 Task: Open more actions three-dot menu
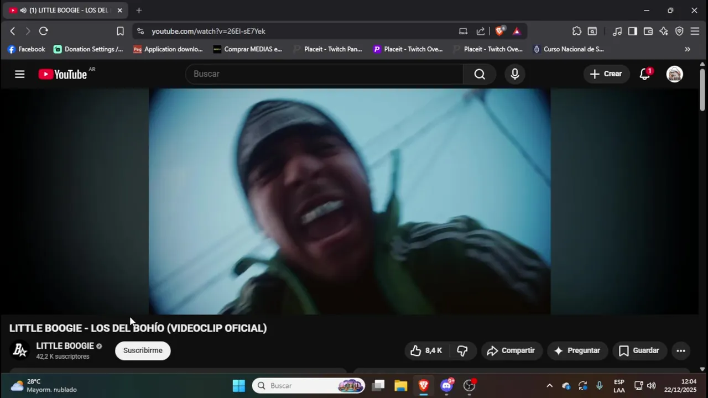pyautogui.click(x=681, y=350)
